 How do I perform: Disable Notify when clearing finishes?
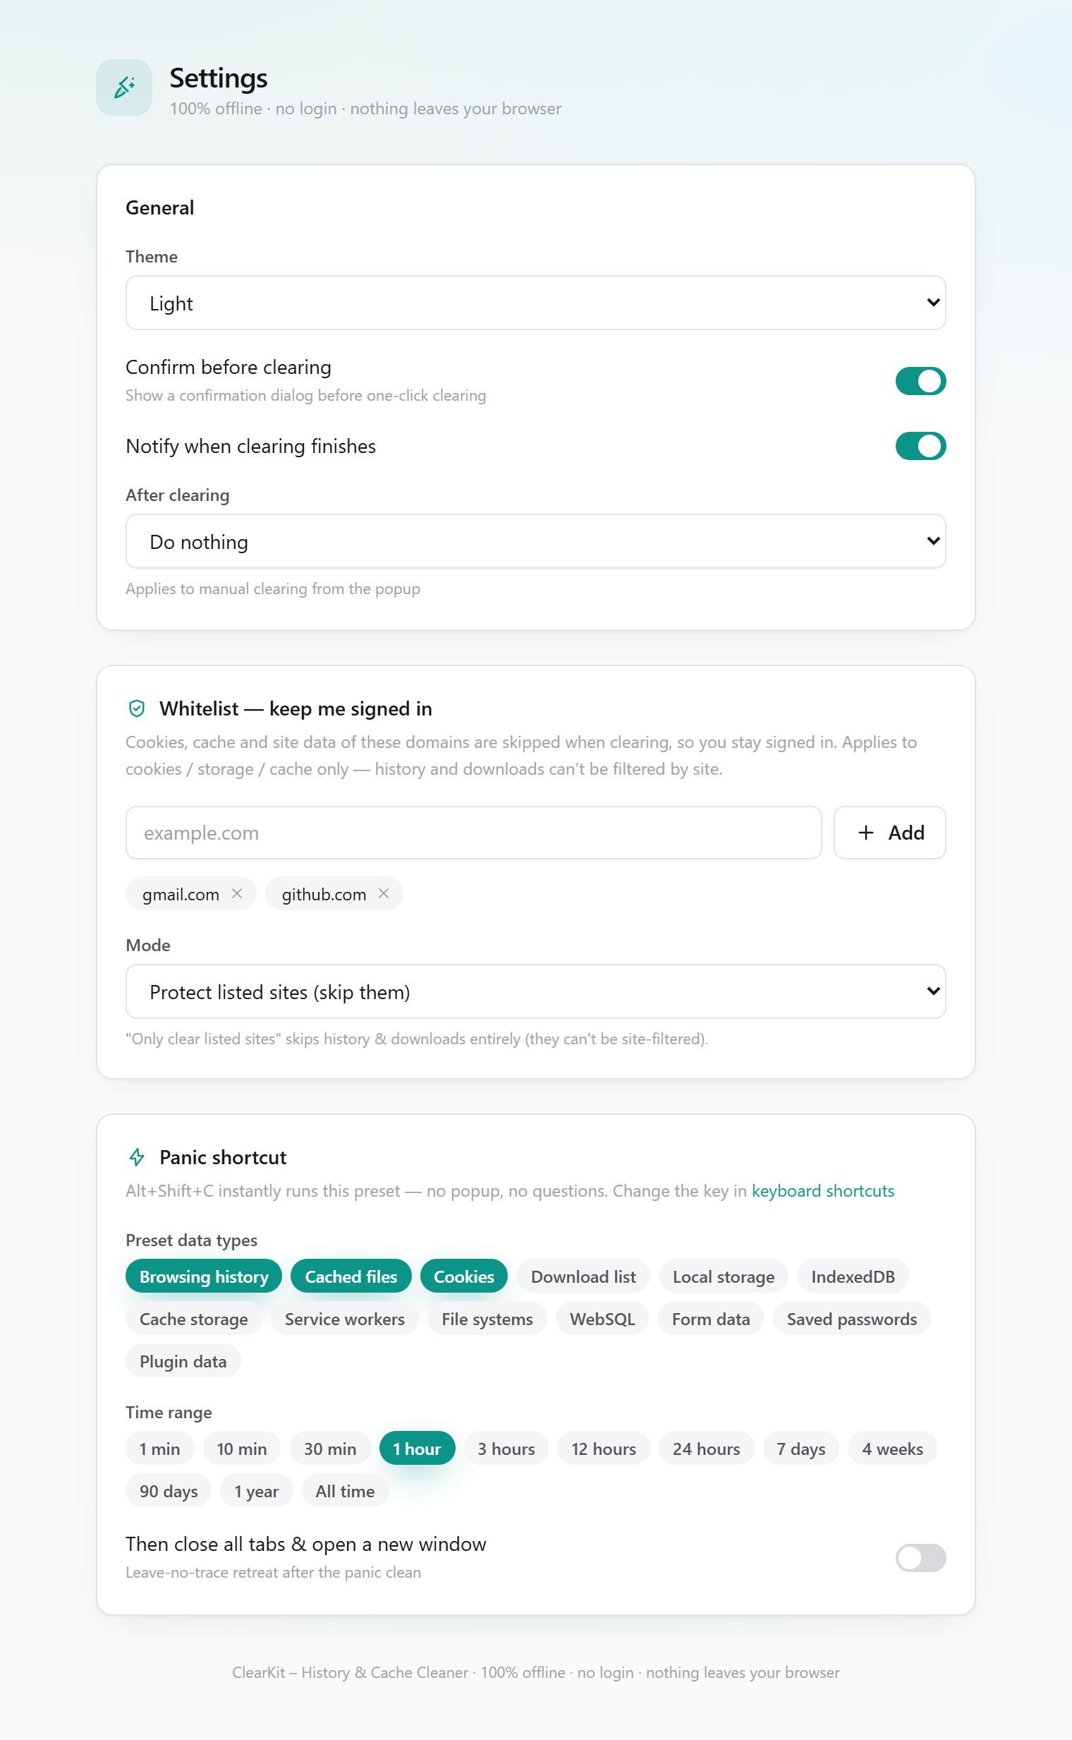click(920, 446)
